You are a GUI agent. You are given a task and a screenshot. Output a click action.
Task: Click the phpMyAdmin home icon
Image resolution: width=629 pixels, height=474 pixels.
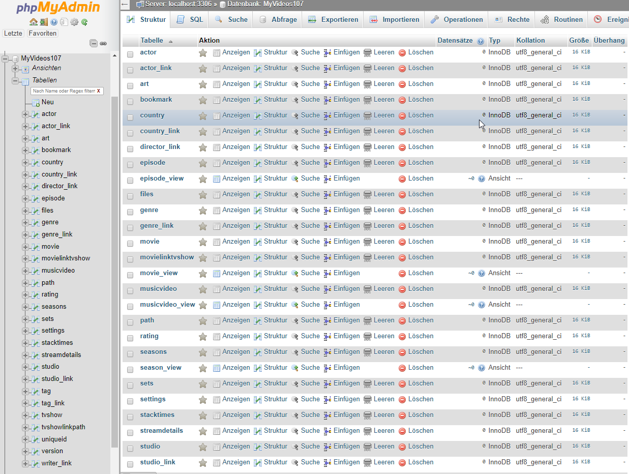point(34,22)
